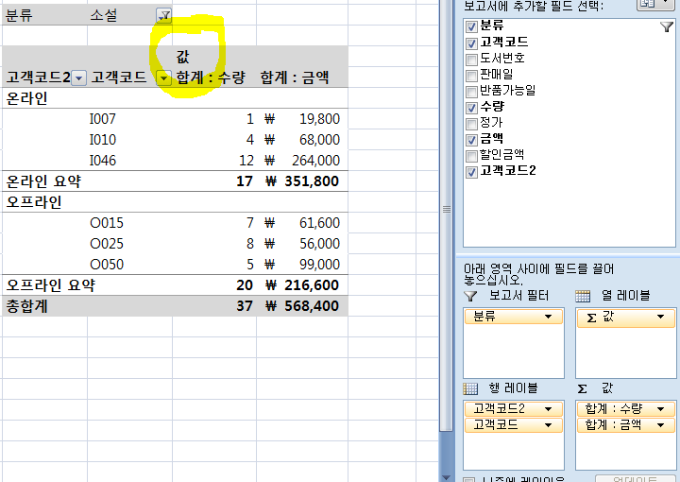Check the 도서번호 field checkbox
This screenshot has height=482, width=680.
(472, 58)
